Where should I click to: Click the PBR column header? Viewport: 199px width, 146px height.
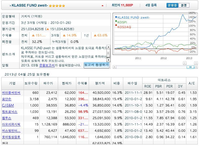159,86
